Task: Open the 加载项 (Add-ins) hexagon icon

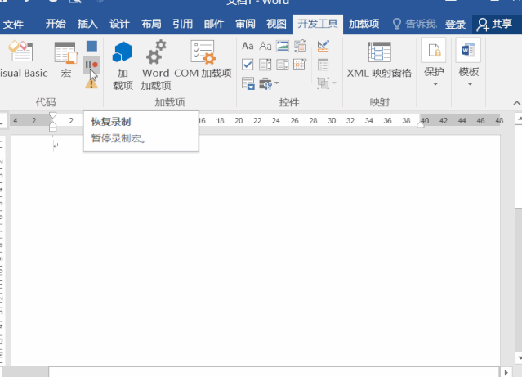Action: 123,65
